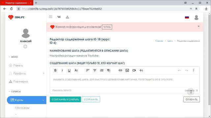The image size is (211, 118).
Task: Select the status circle under Алексей
Action: tap(25, 47)
